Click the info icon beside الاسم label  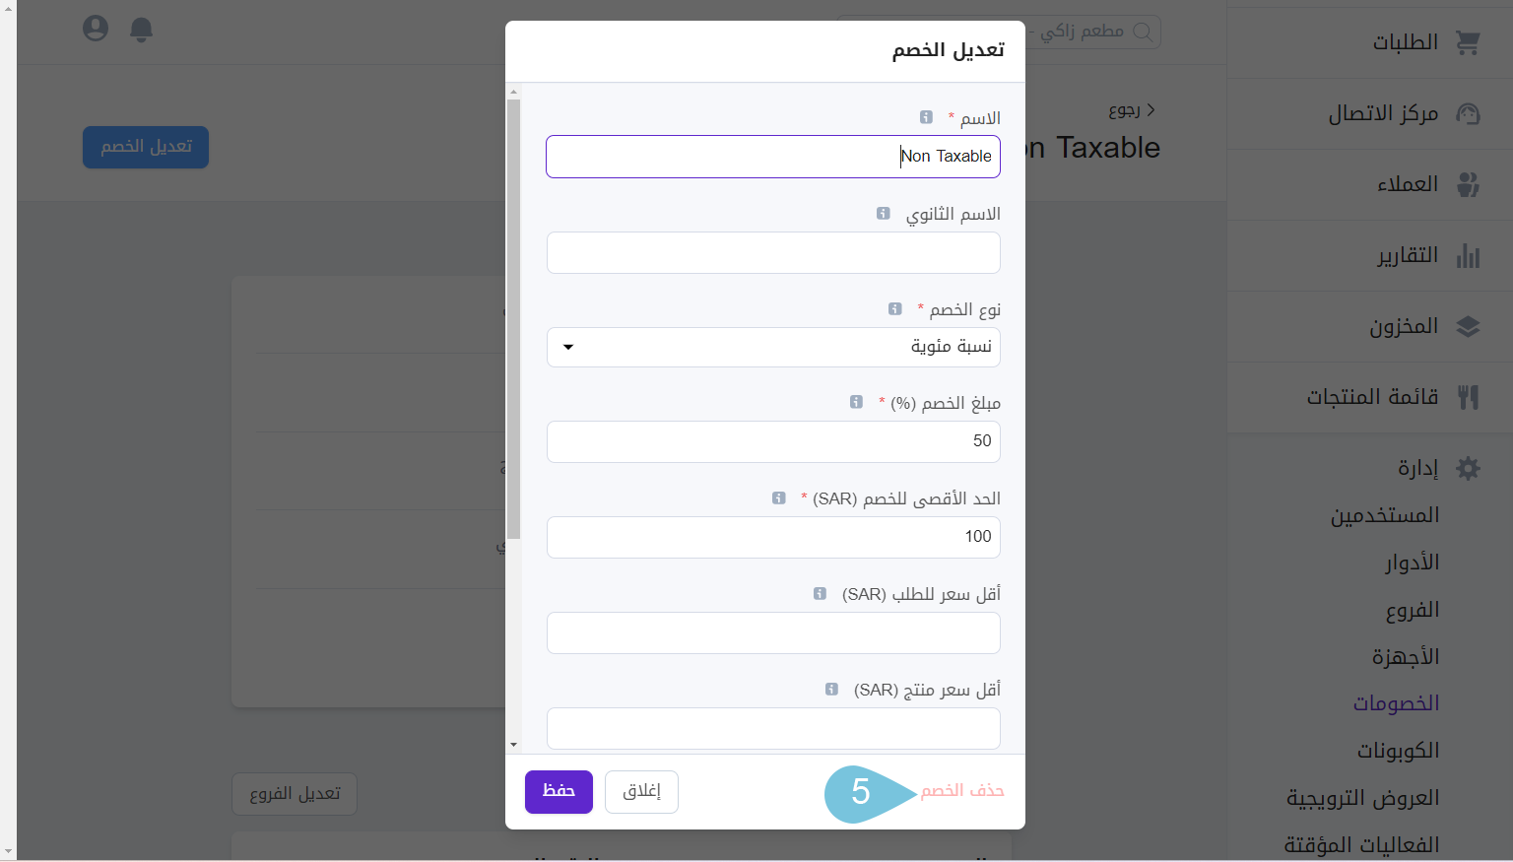(x=926, y=117)
